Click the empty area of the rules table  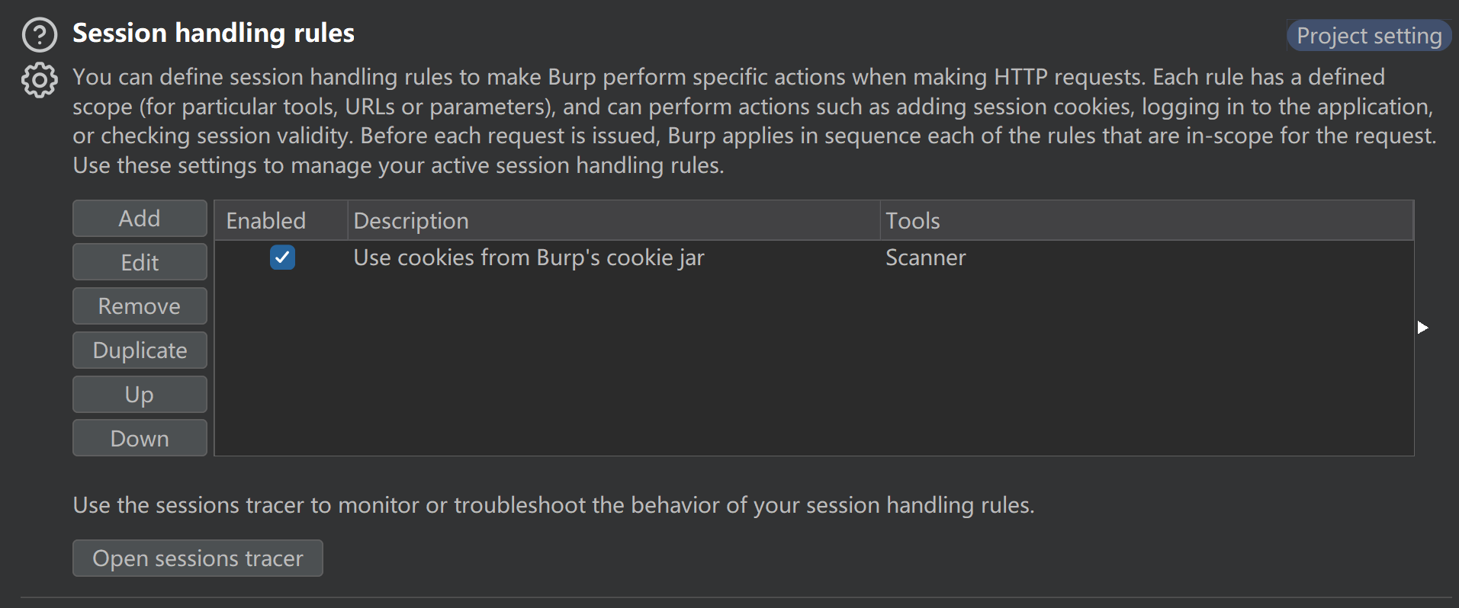[813, 364]
